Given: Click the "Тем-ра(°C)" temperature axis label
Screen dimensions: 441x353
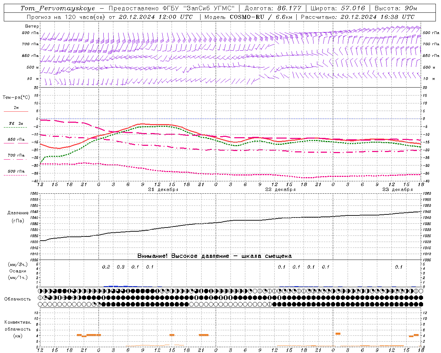Looking at the screenshot, I should point(16,98).
